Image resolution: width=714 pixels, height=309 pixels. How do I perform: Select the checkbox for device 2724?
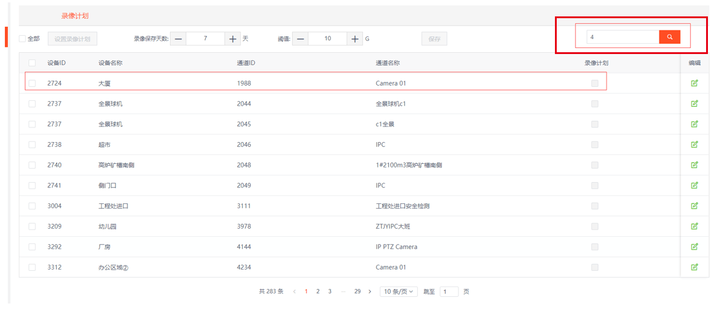[x=32, y=83]
